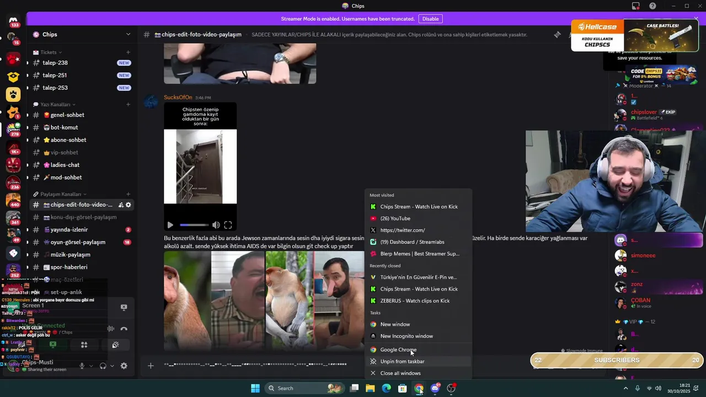
Task: Open talep-253 channel
Action: click(x=82, y=88)
